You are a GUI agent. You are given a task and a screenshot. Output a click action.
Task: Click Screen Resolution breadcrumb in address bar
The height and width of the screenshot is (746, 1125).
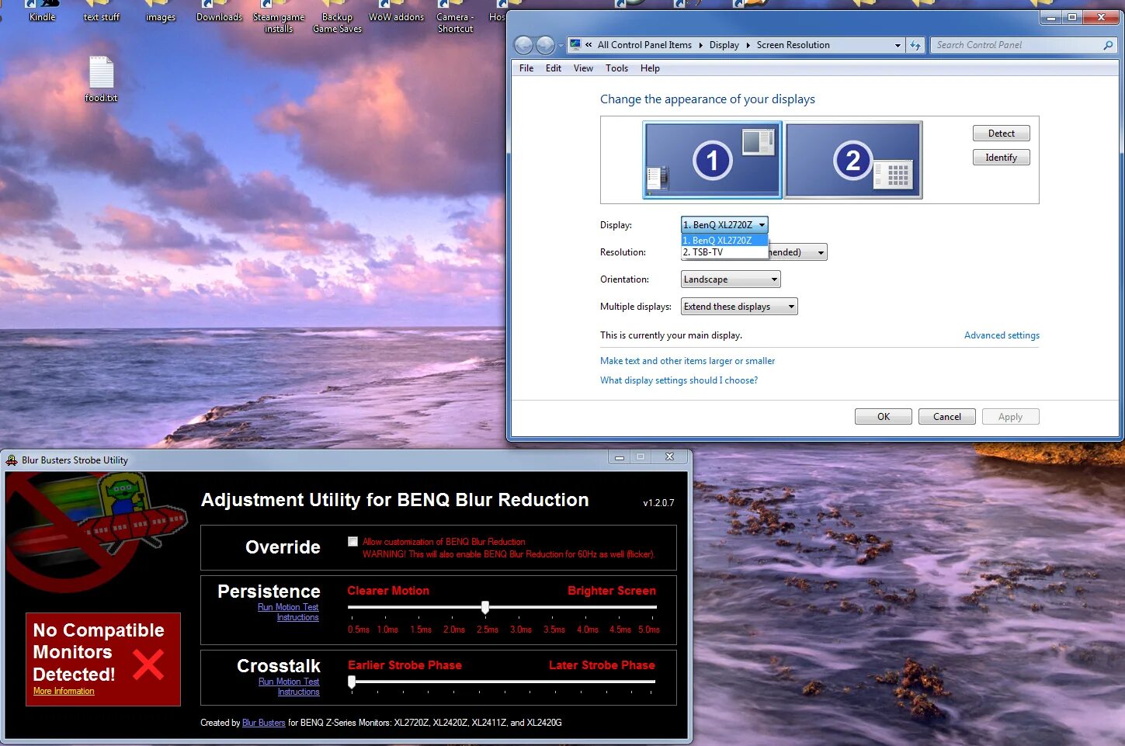(x=793, y=45)
